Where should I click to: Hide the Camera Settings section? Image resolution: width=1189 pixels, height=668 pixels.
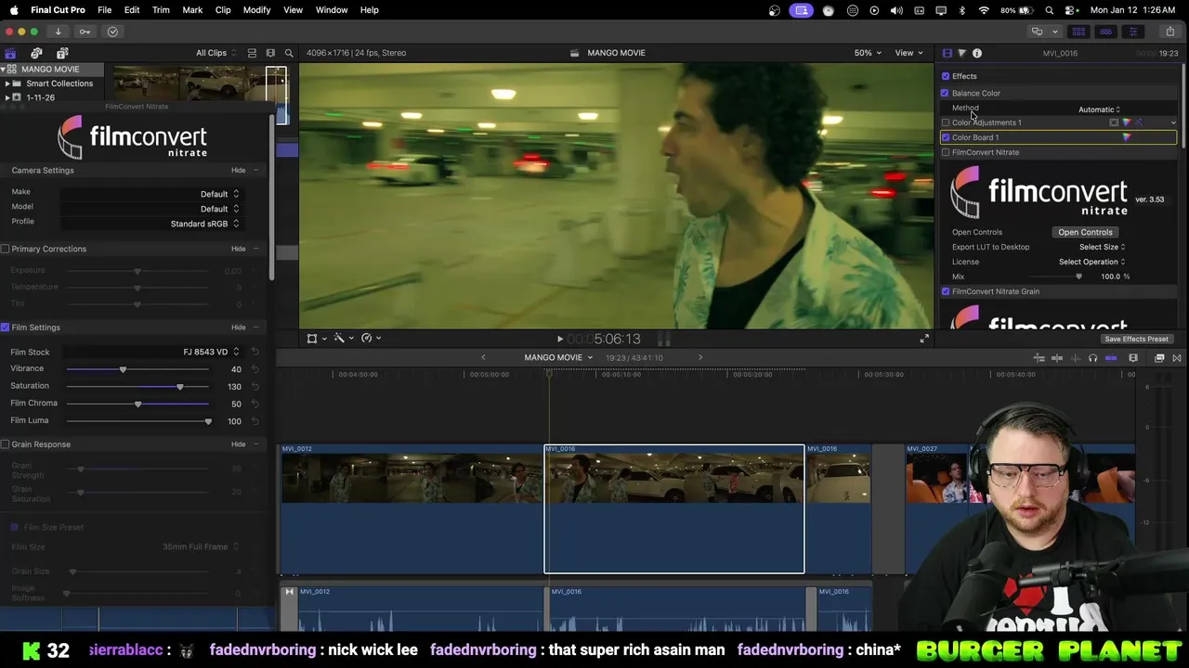pyautogui.click(x=239, y=171)
